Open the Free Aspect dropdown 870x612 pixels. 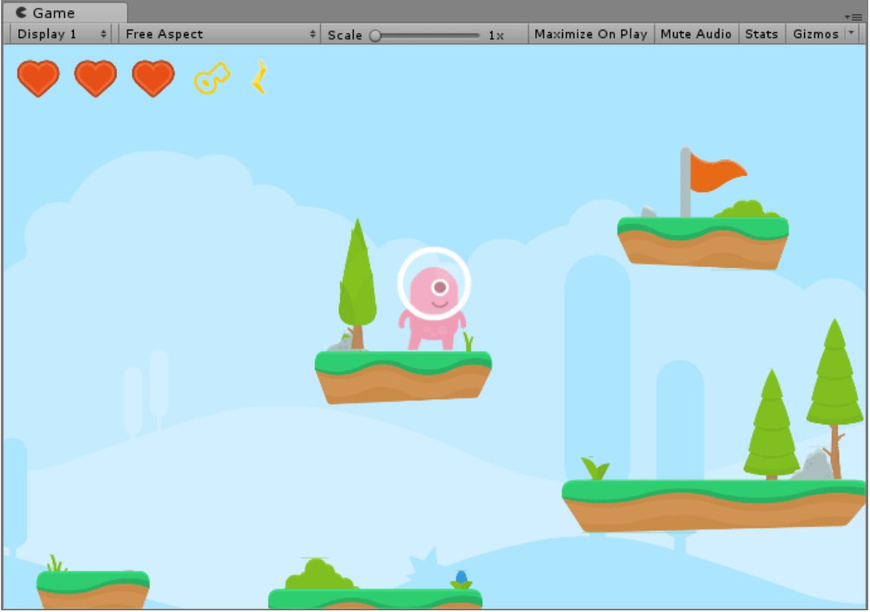tap(219, 34)
